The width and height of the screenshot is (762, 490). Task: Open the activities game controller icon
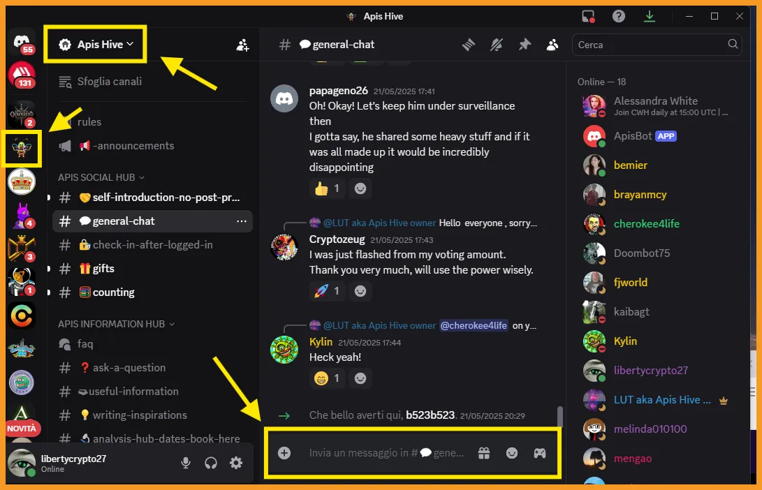pos(540,453)
